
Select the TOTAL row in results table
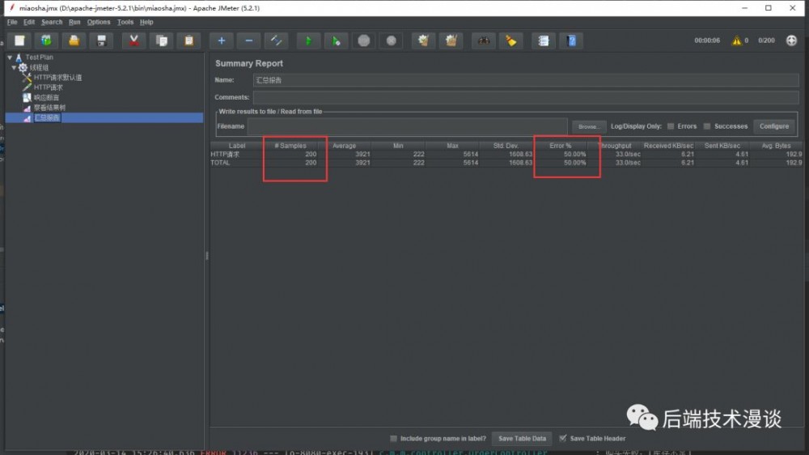(506, 163)
